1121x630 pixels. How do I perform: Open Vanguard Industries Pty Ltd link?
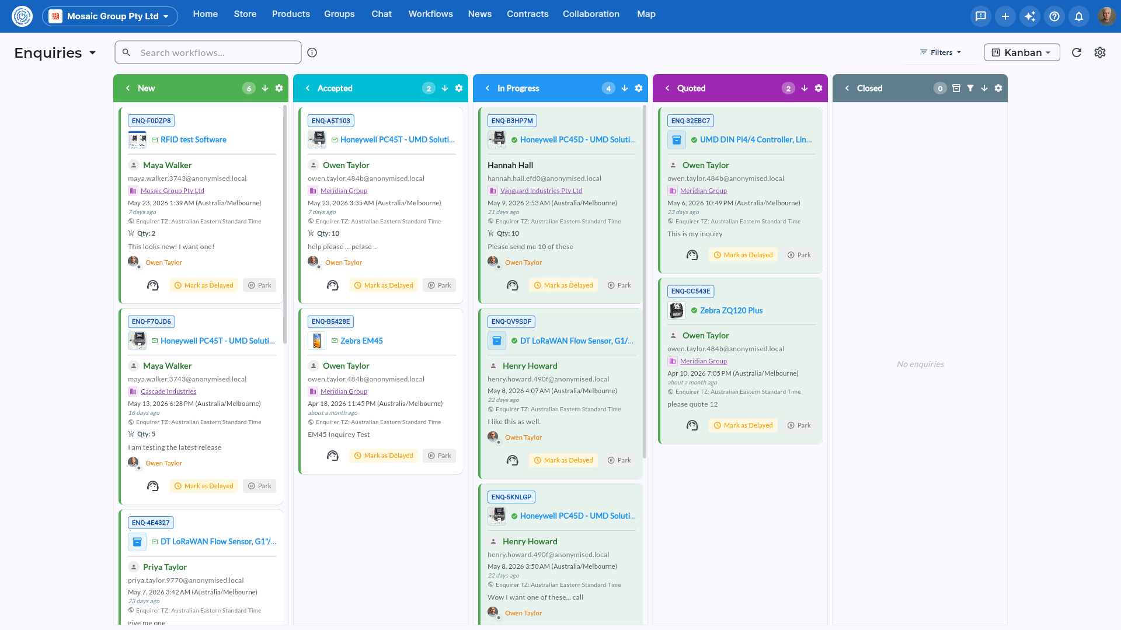(541, 191)
